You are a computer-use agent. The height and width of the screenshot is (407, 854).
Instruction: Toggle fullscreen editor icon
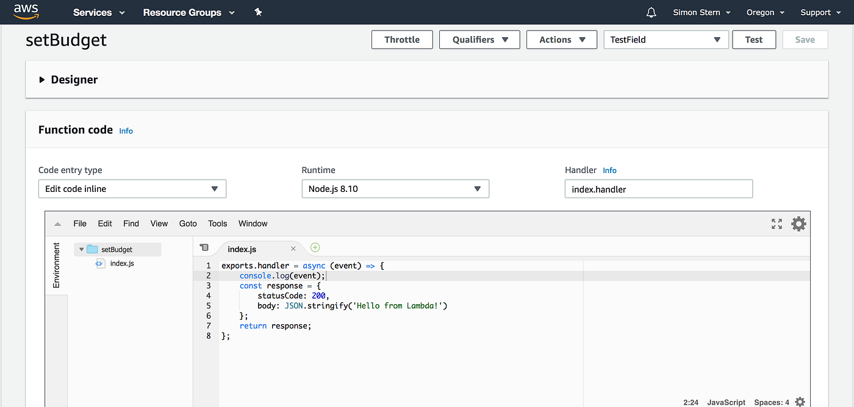point(777,224)
